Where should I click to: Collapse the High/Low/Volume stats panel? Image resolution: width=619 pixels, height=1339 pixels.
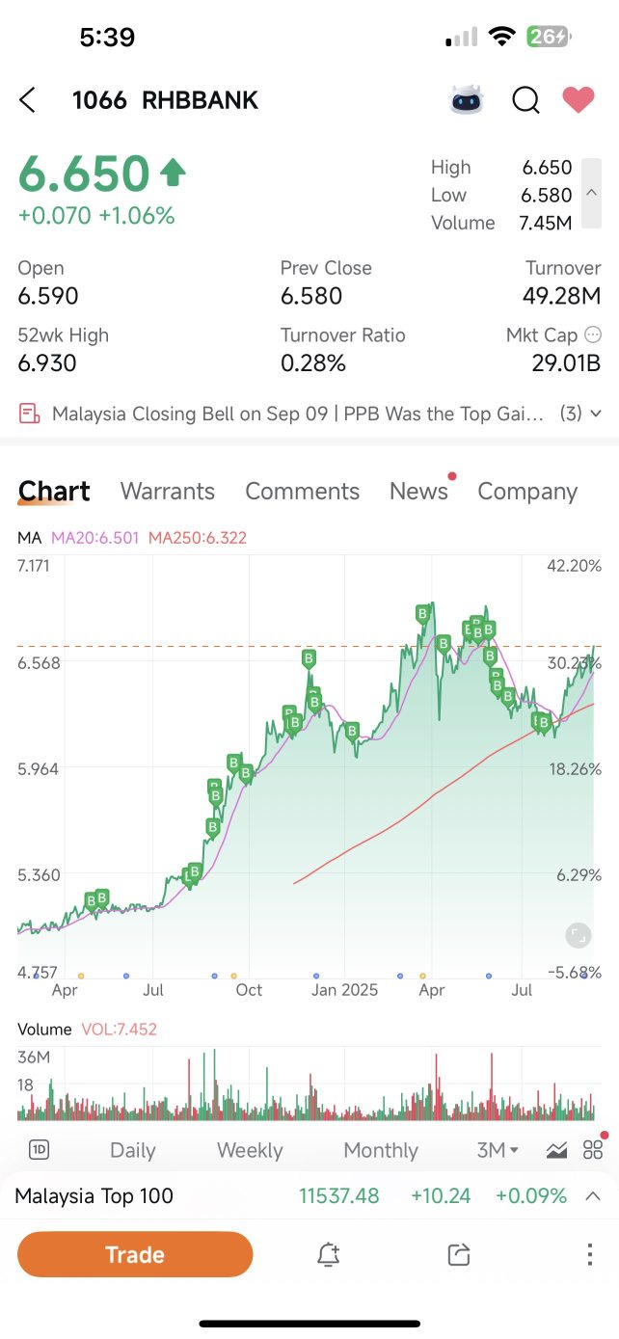(592, 195)
